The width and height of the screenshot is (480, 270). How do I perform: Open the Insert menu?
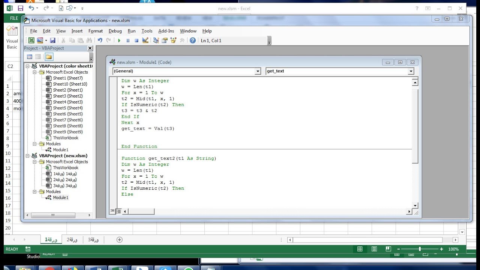pyautogui.click(x=77, y=31)
